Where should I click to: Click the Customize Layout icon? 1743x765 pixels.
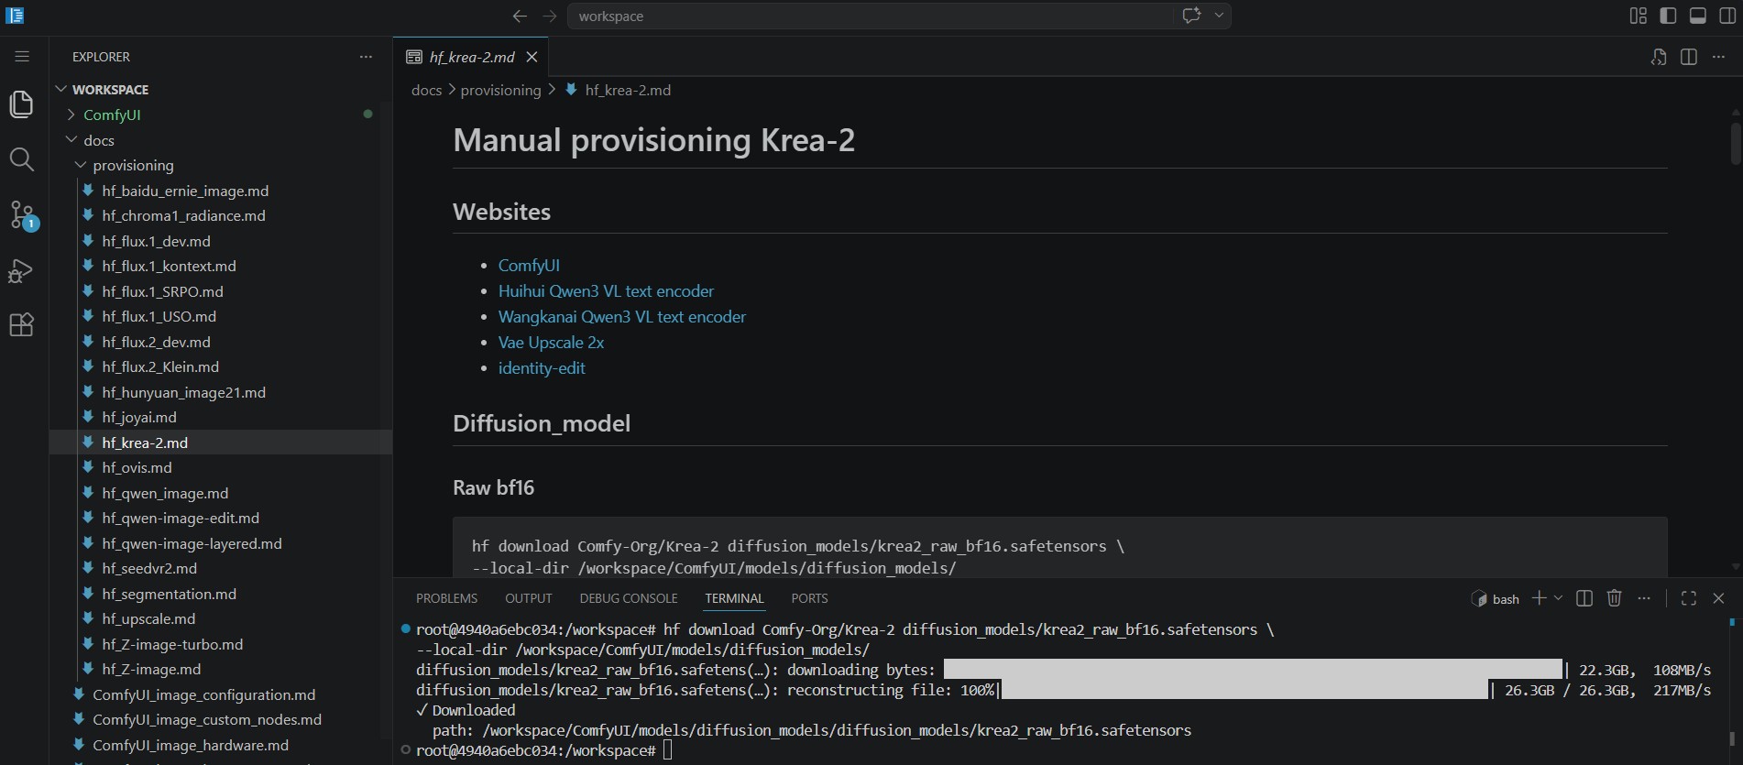(1638, 16)
